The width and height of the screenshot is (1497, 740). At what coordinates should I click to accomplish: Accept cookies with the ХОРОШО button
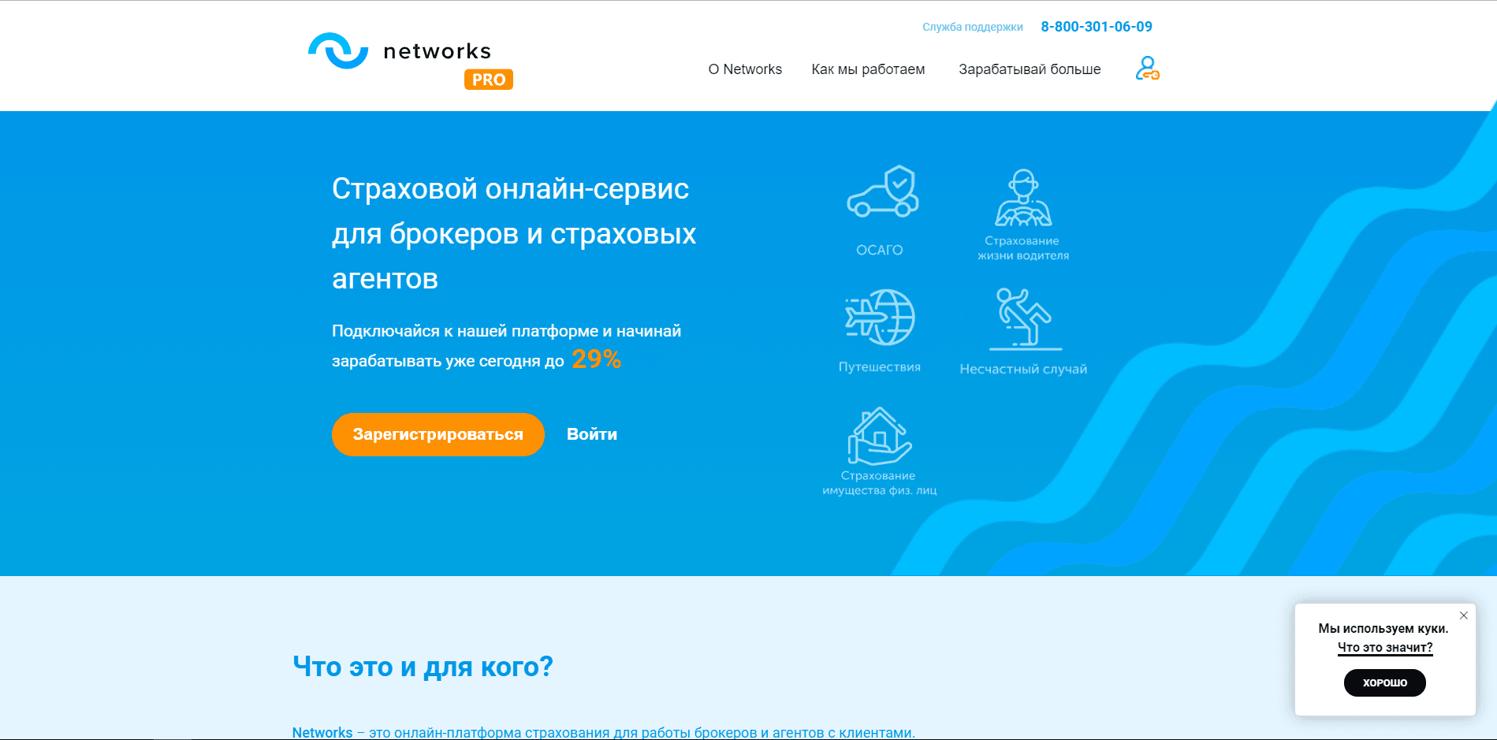(1385, 682)
